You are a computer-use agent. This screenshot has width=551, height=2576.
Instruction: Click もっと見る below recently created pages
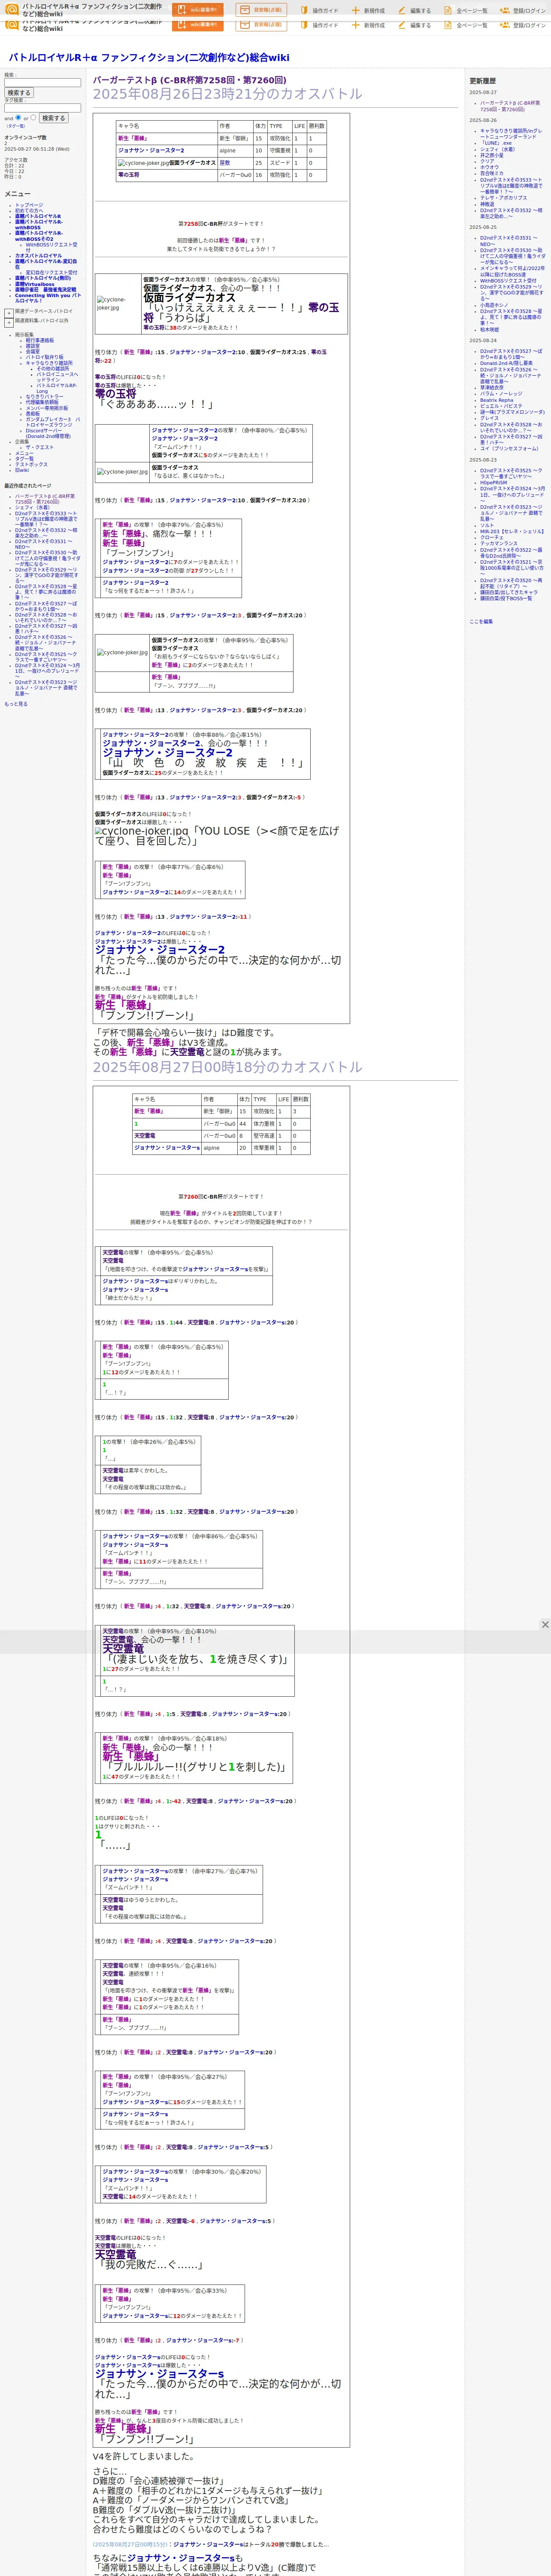click(16, 704)
